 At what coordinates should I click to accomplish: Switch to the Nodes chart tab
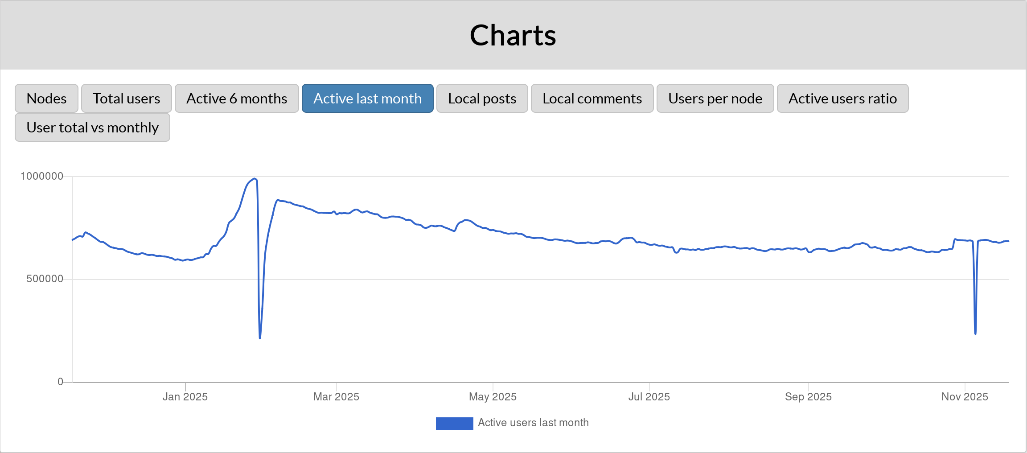[x=46, y=99]
